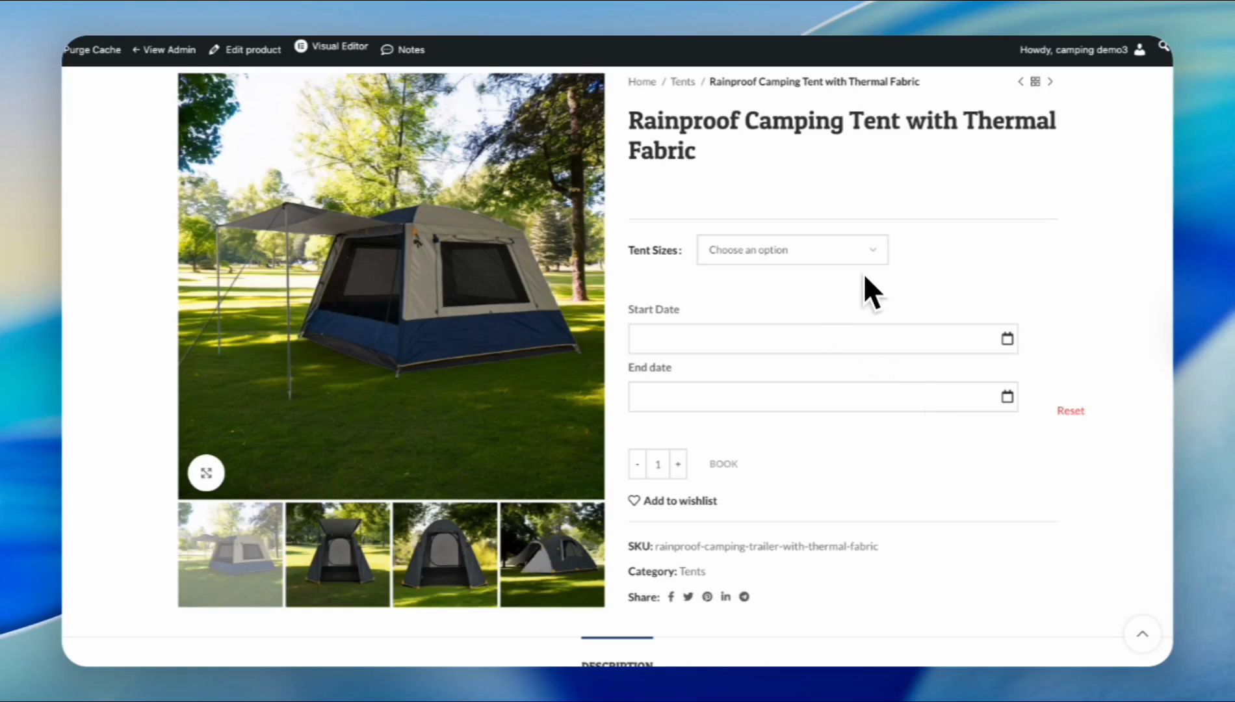Click the Reset link
1235x702 pixels.
pos(1070,411)
